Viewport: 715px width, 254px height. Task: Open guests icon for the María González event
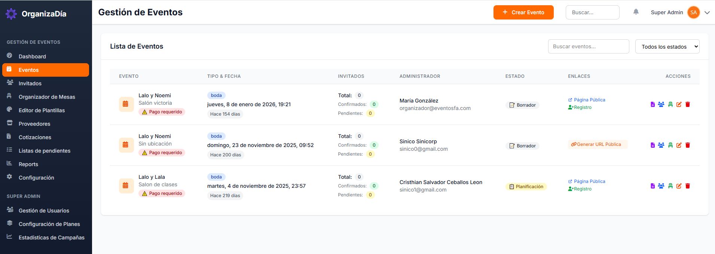pos(661,104)
